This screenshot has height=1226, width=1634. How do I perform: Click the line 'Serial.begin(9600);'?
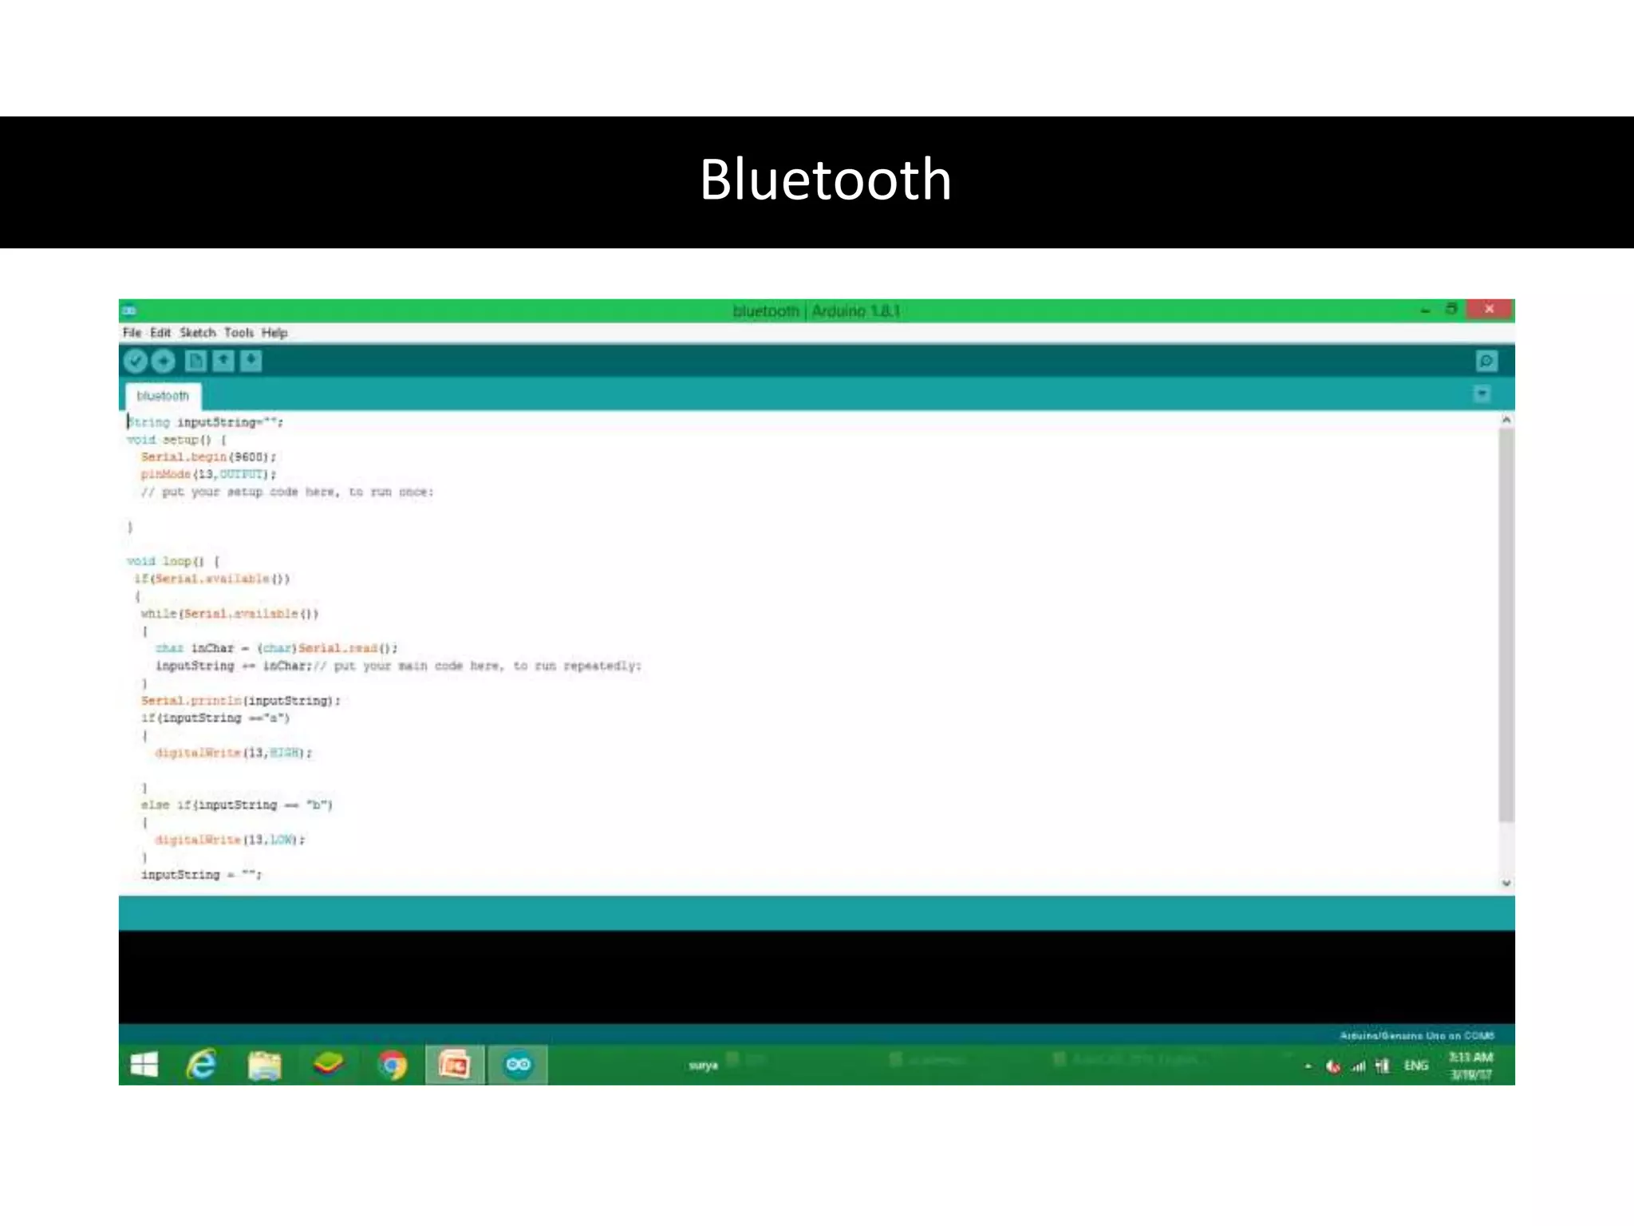208,457
